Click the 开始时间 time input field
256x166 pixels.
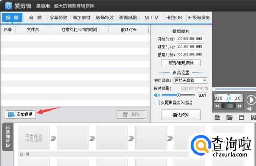(191, 39)
